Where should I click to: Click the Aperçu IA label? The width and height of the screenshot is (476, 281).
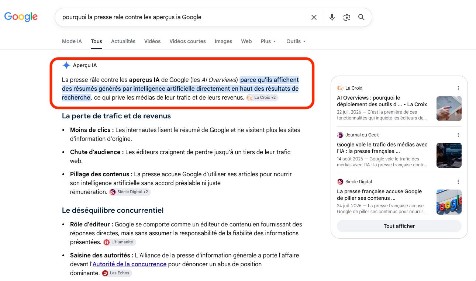(x=85, y=65)
